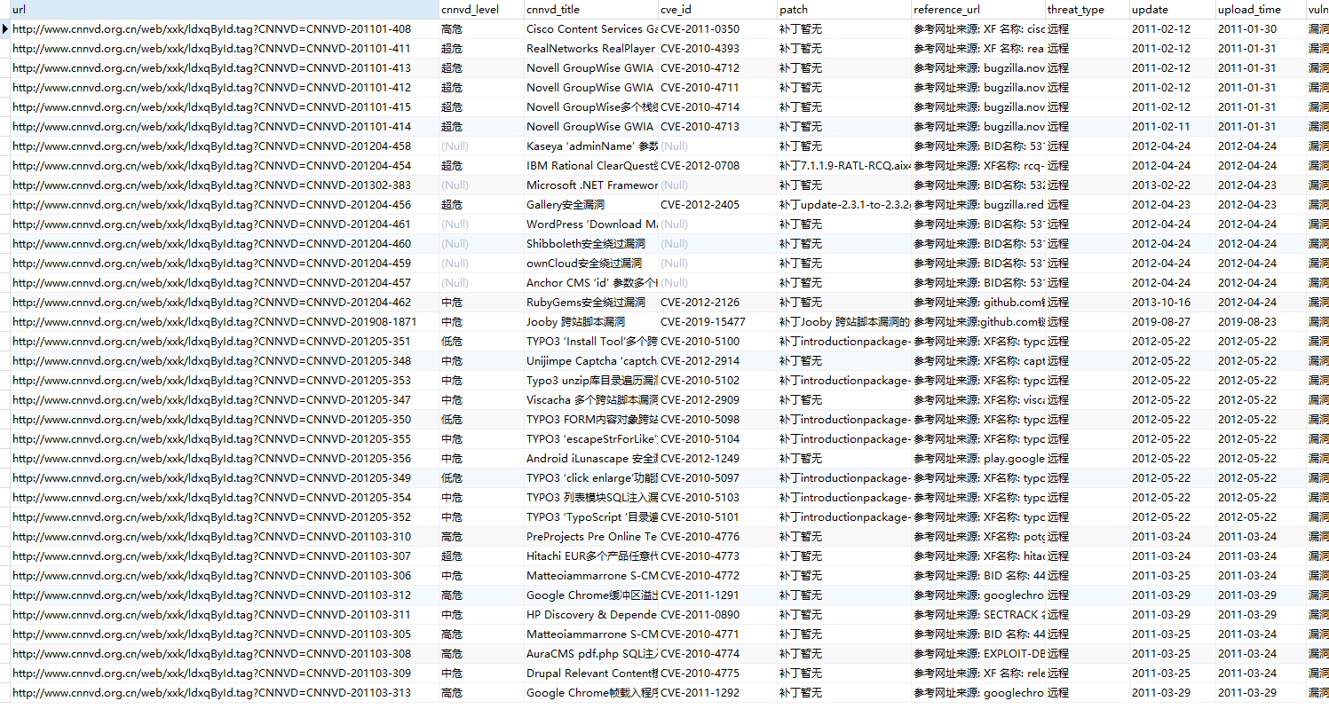Image resolution: width=1329 pixels, height=717 pixels.
Task: Select the cnnvd_title column header
Action: pos(591,10)
